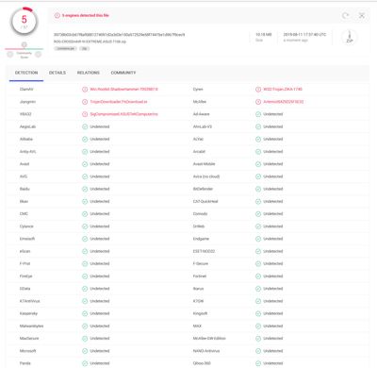Click the Microsoft undetected check icon

click(85, 351)
